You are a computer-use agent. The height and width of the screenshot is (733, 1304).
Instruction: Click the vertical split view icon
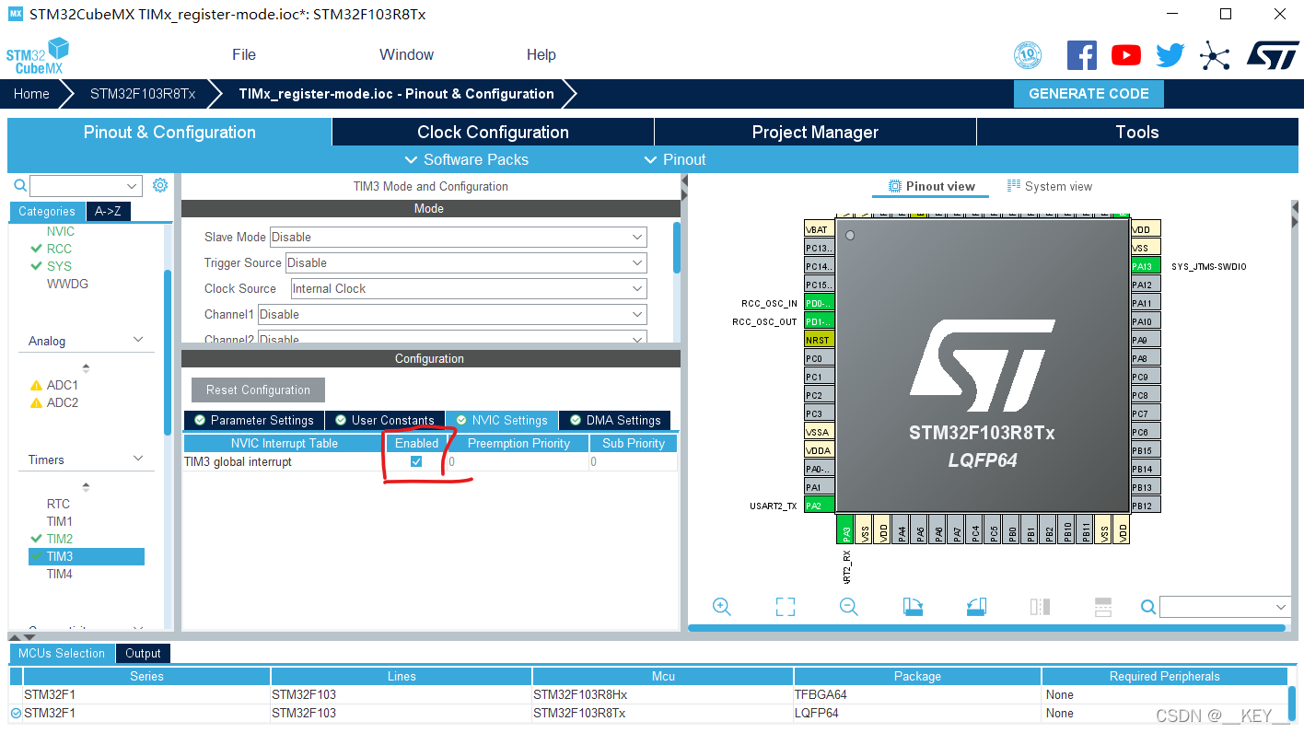pos(1040,607)
